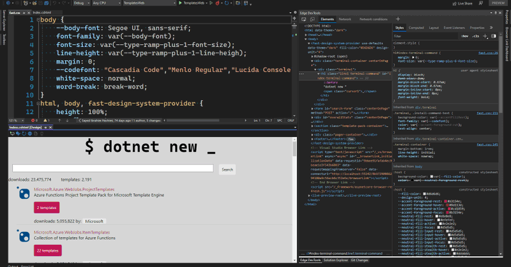
Task: Open the PREVIEW badge button
Action: tap(498, 3)
